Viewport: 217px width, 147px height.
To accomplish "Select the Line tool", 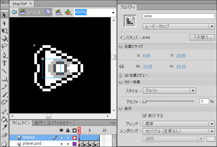I will [4, 71].
